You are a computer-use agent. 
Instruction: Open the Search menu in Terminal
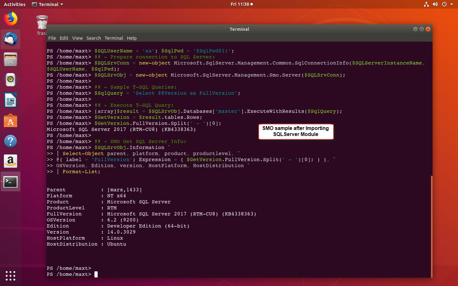(x=94, y=38)
